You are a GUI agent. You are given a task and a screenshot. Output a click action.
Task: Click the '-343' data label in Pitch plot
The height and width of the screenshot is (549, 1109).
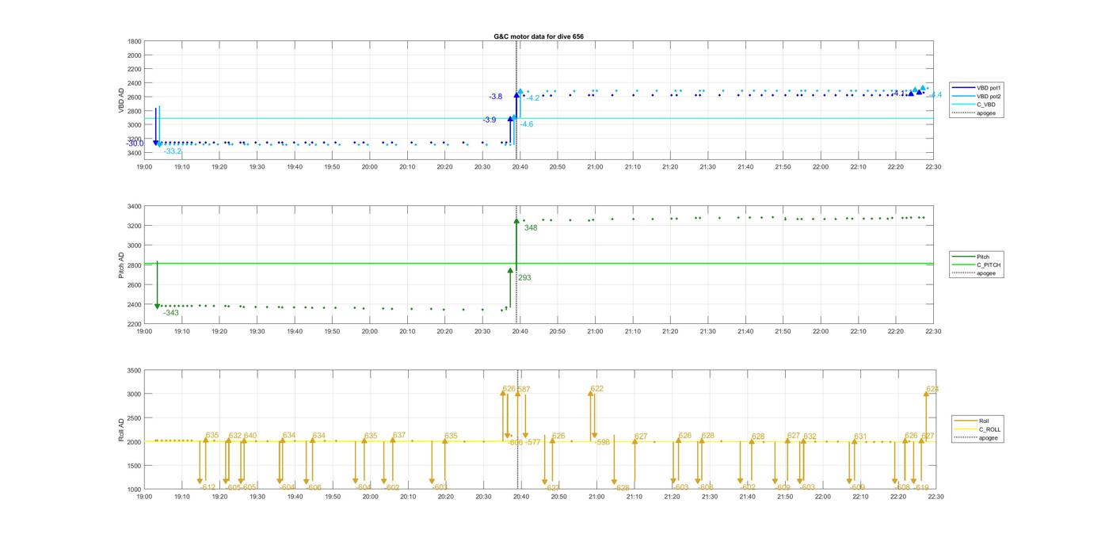[x=171, y=313]
